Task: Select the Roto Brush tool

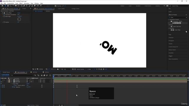Action: tap(38, 6)
